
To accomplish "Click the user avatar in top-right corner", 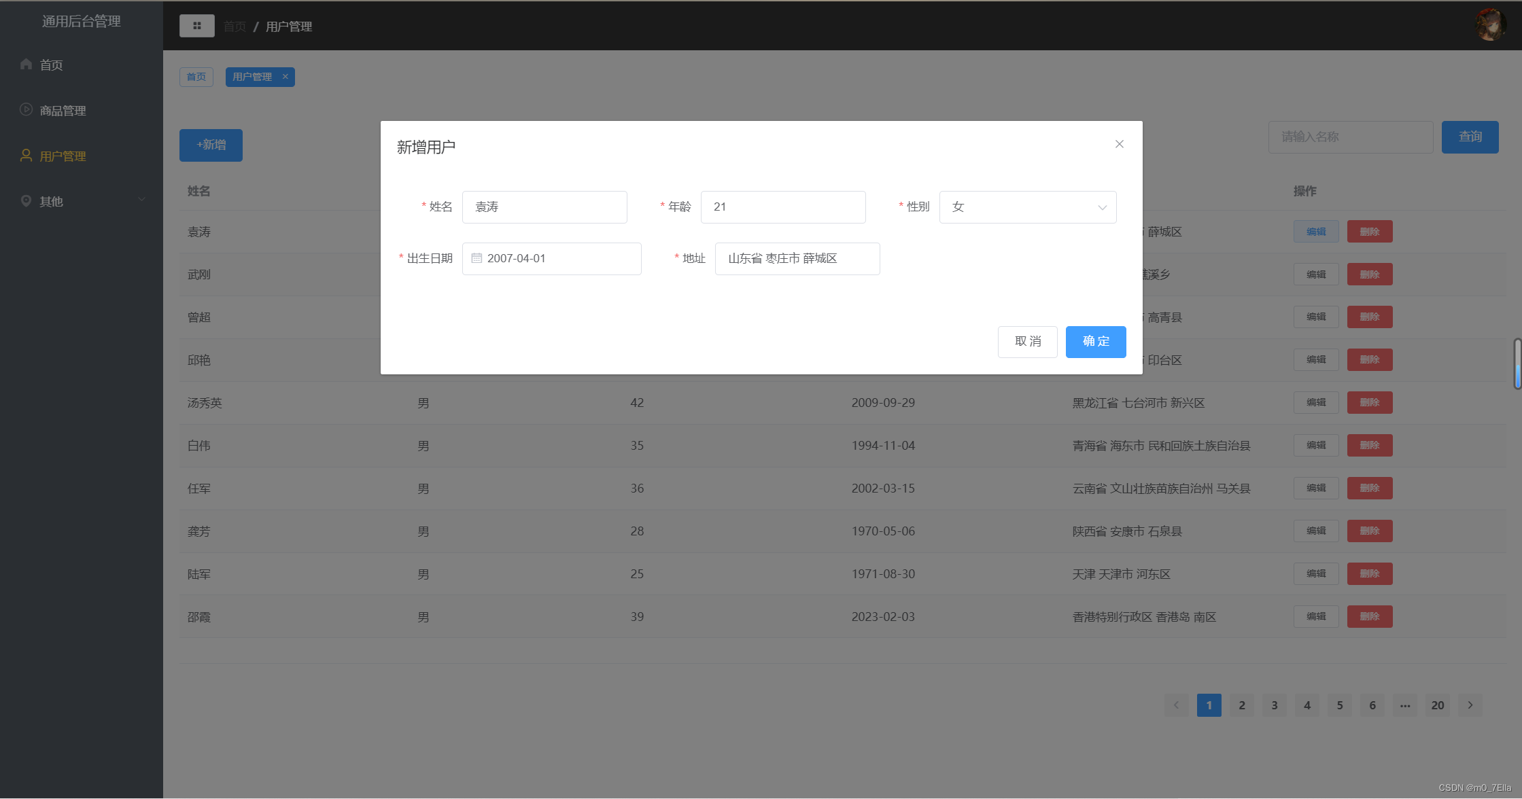I will [x=1490, y=24].
